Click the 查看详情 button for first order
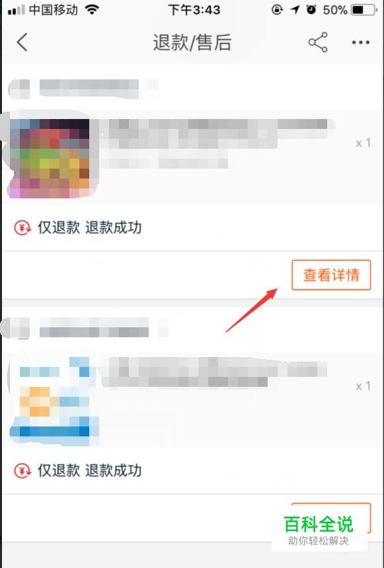 (x=331, y=275)
